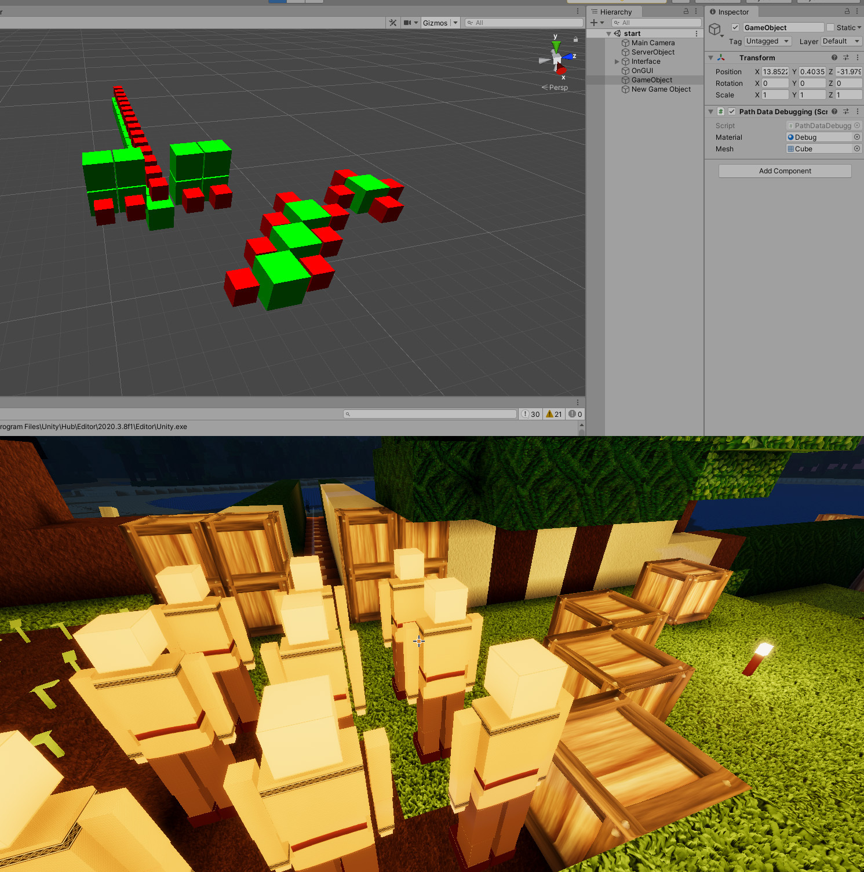The width and height of the screenshot is (864, 872).
Task: Click the Position Y value field
Action: click(x=812, y=71)
